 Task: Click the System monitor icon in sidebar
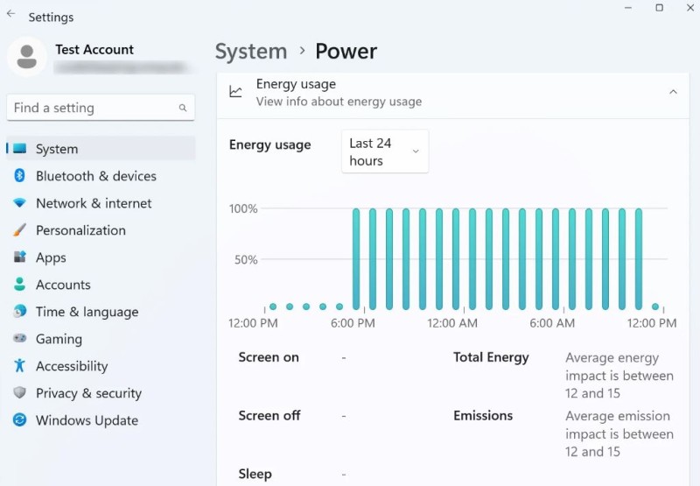point(19,148)
